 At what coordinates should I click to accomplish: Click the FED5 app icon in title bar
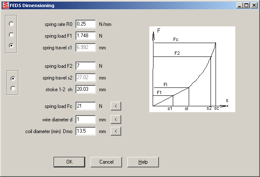5,5
